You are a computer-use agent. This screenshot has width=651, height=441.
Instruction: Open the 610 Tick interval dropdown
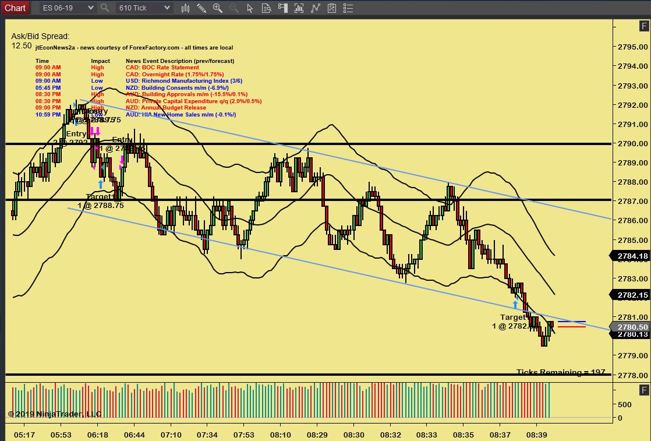click(x=144, y=8)
